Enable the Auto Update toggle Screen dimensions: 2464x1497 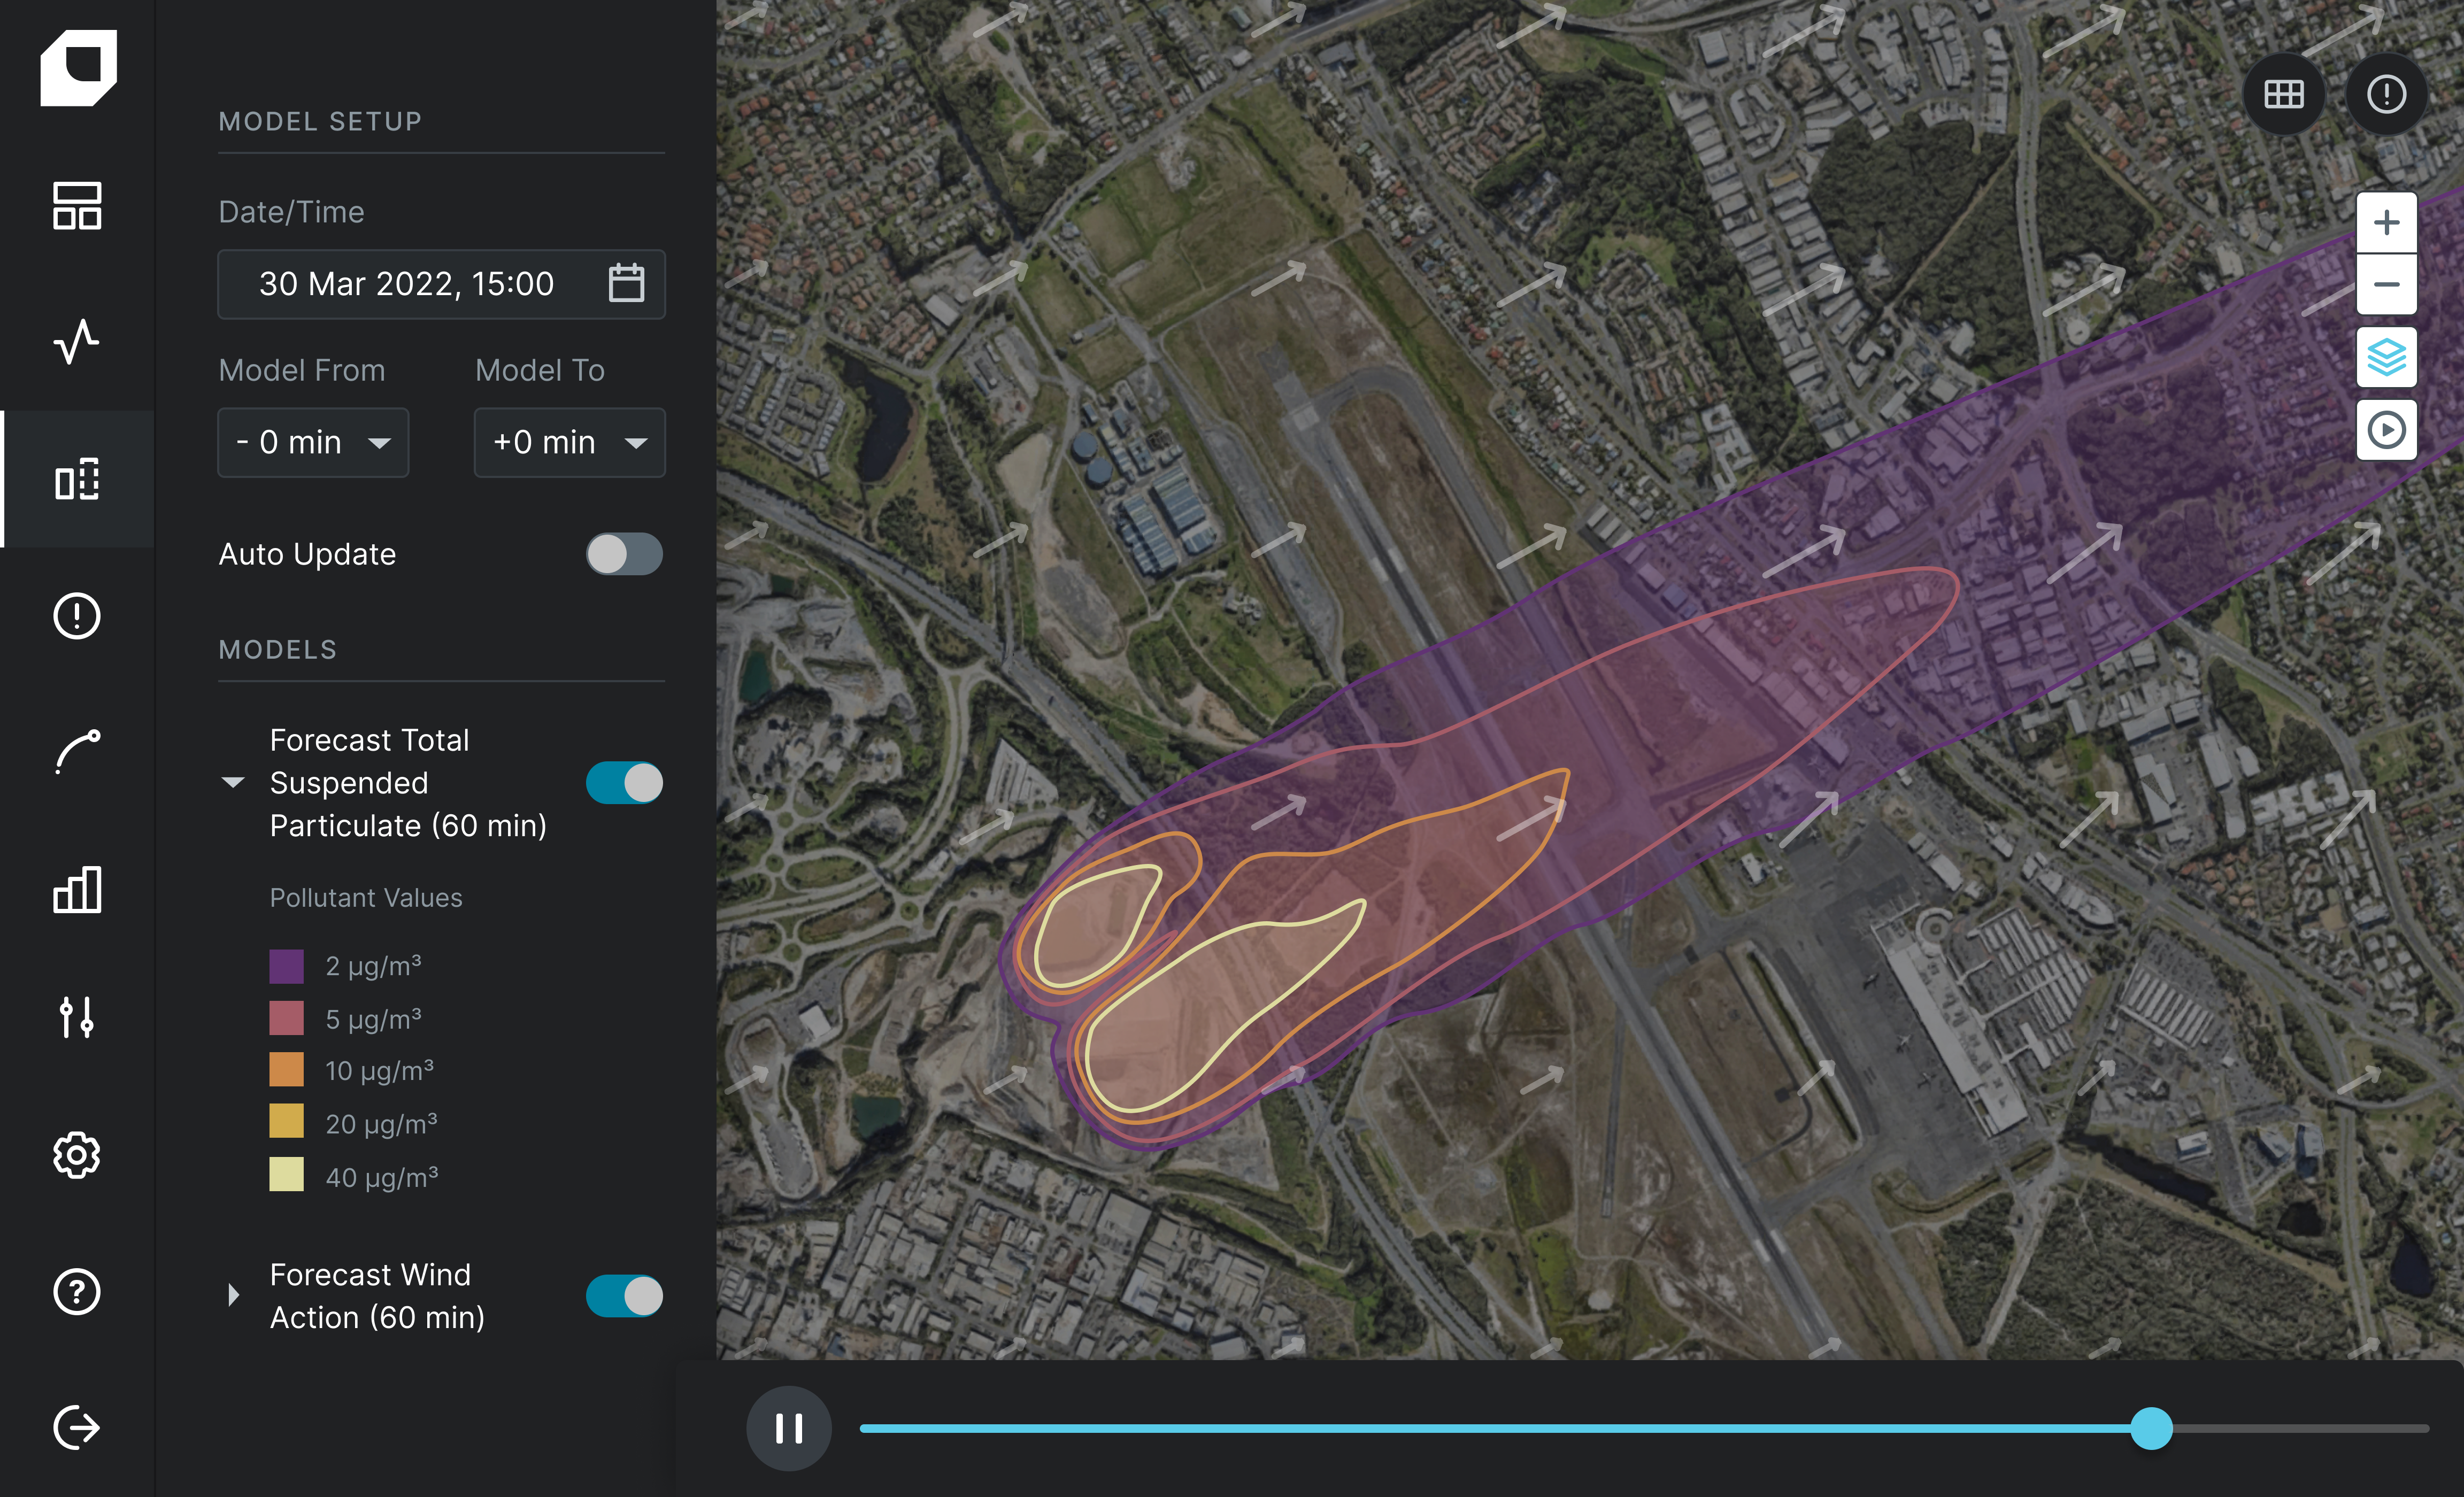[624, 554]
